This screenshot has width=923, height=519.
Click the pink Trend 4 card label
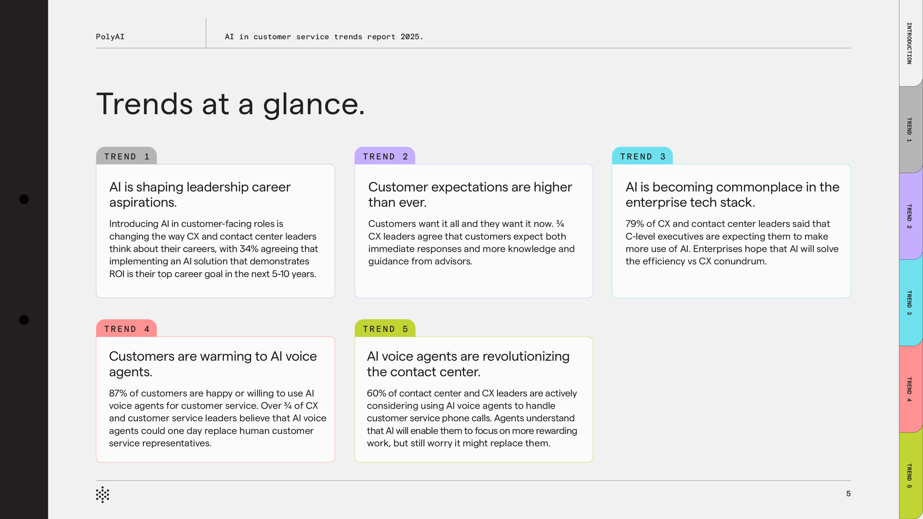pos(127,329)
